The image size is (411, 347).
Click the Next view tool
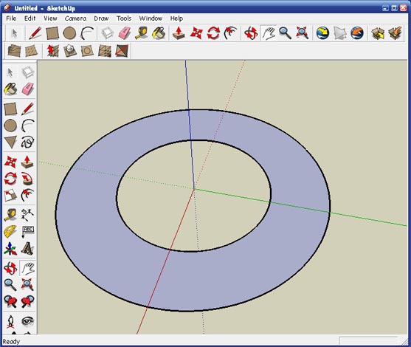[27, 301]
